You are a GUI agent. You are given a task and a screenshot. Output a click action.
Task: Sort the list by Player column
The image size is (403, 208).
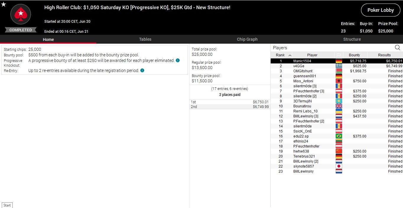(x=312, y=55)
